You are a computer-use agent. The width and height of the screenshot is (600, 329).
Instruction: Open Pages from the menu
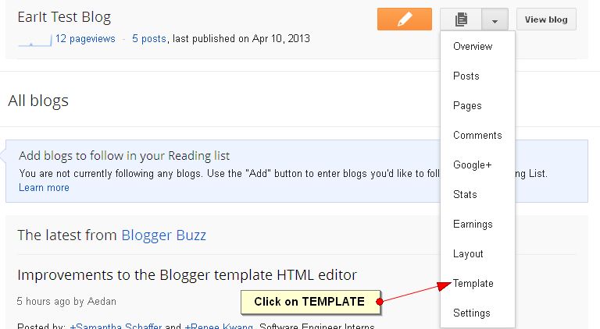click(467, 106)
